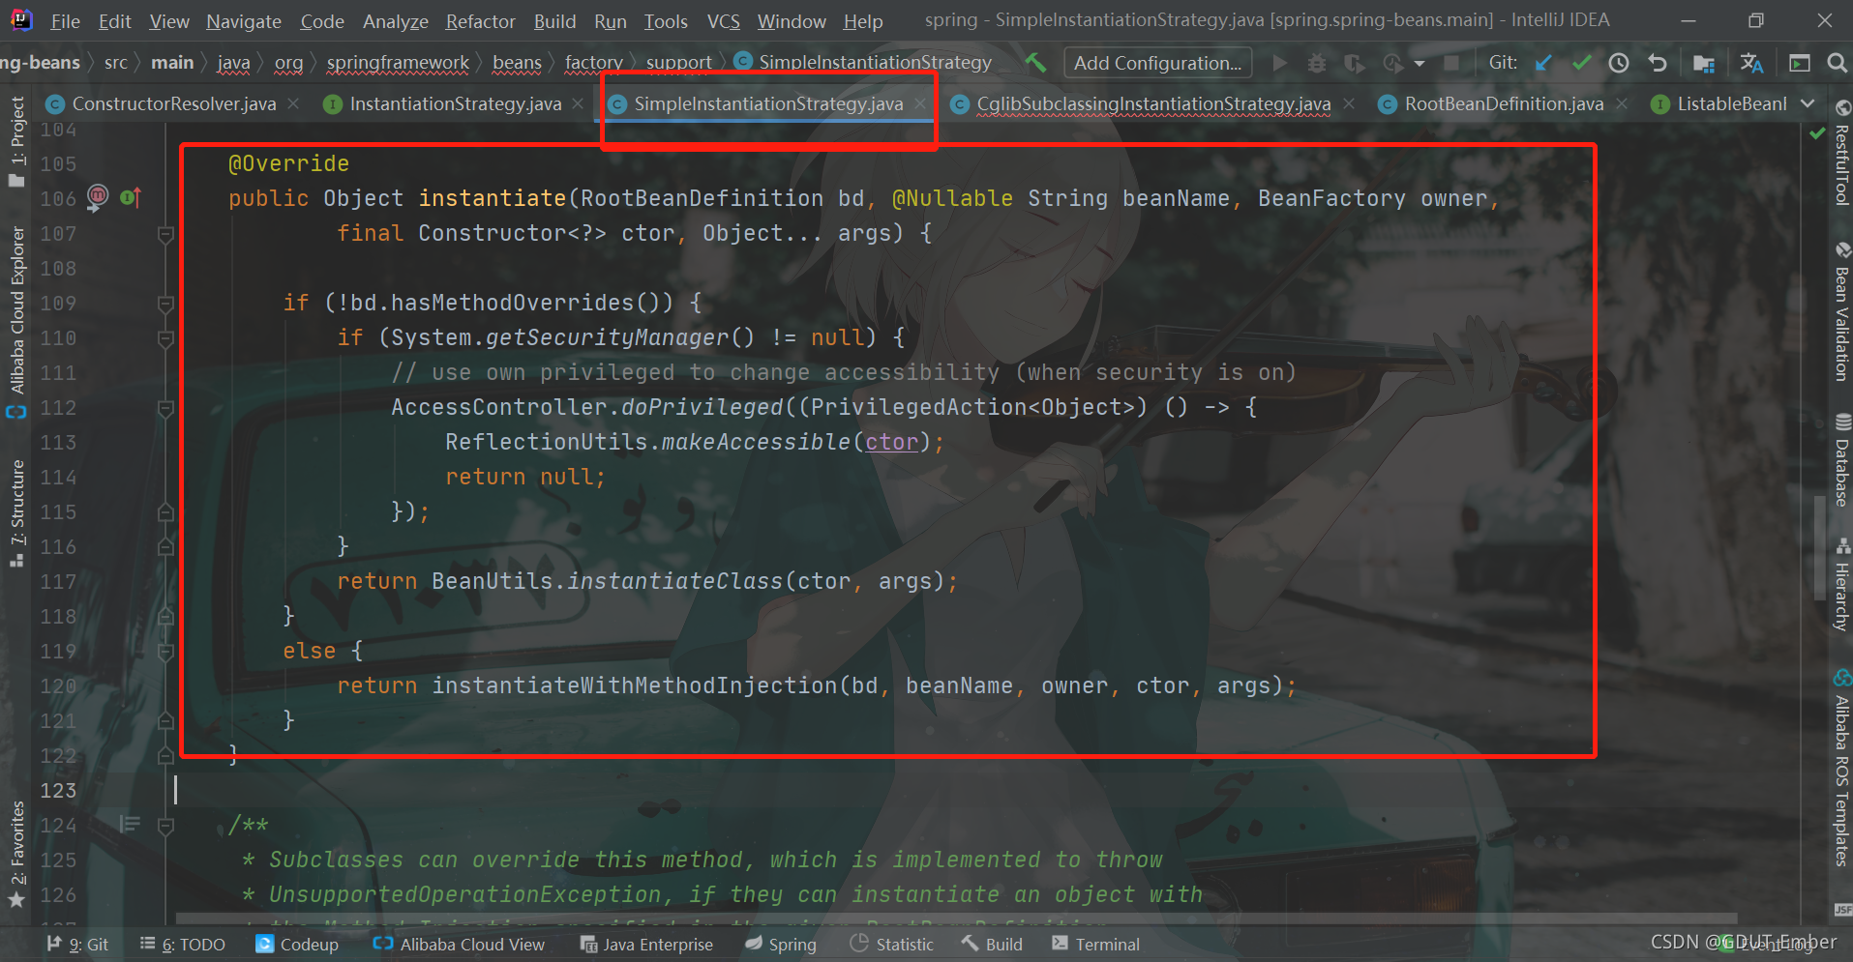
Task: Switch to CglibSubclassingInstantiationStrategy.java tab
Action: pyautogui.click(x=1153, y=103)
